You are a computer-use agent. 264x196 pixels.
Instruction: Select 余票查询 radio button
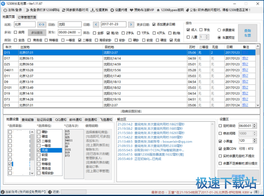pyautogui.click(x=220, y=30)
